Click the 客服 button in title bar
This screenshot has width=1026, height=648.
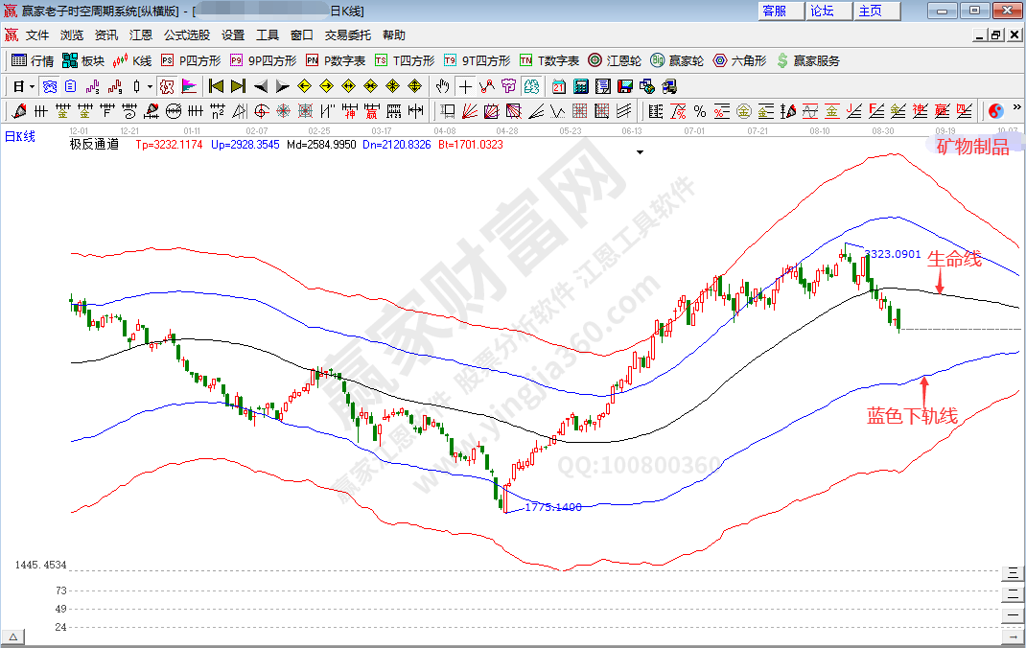(x=774, y=11)
